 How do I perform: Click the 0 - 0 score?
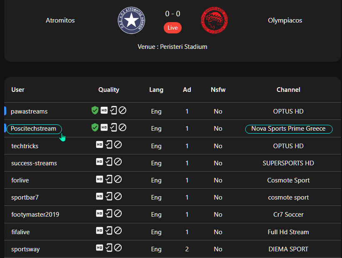pyautogui.click(x=172, y=14)
